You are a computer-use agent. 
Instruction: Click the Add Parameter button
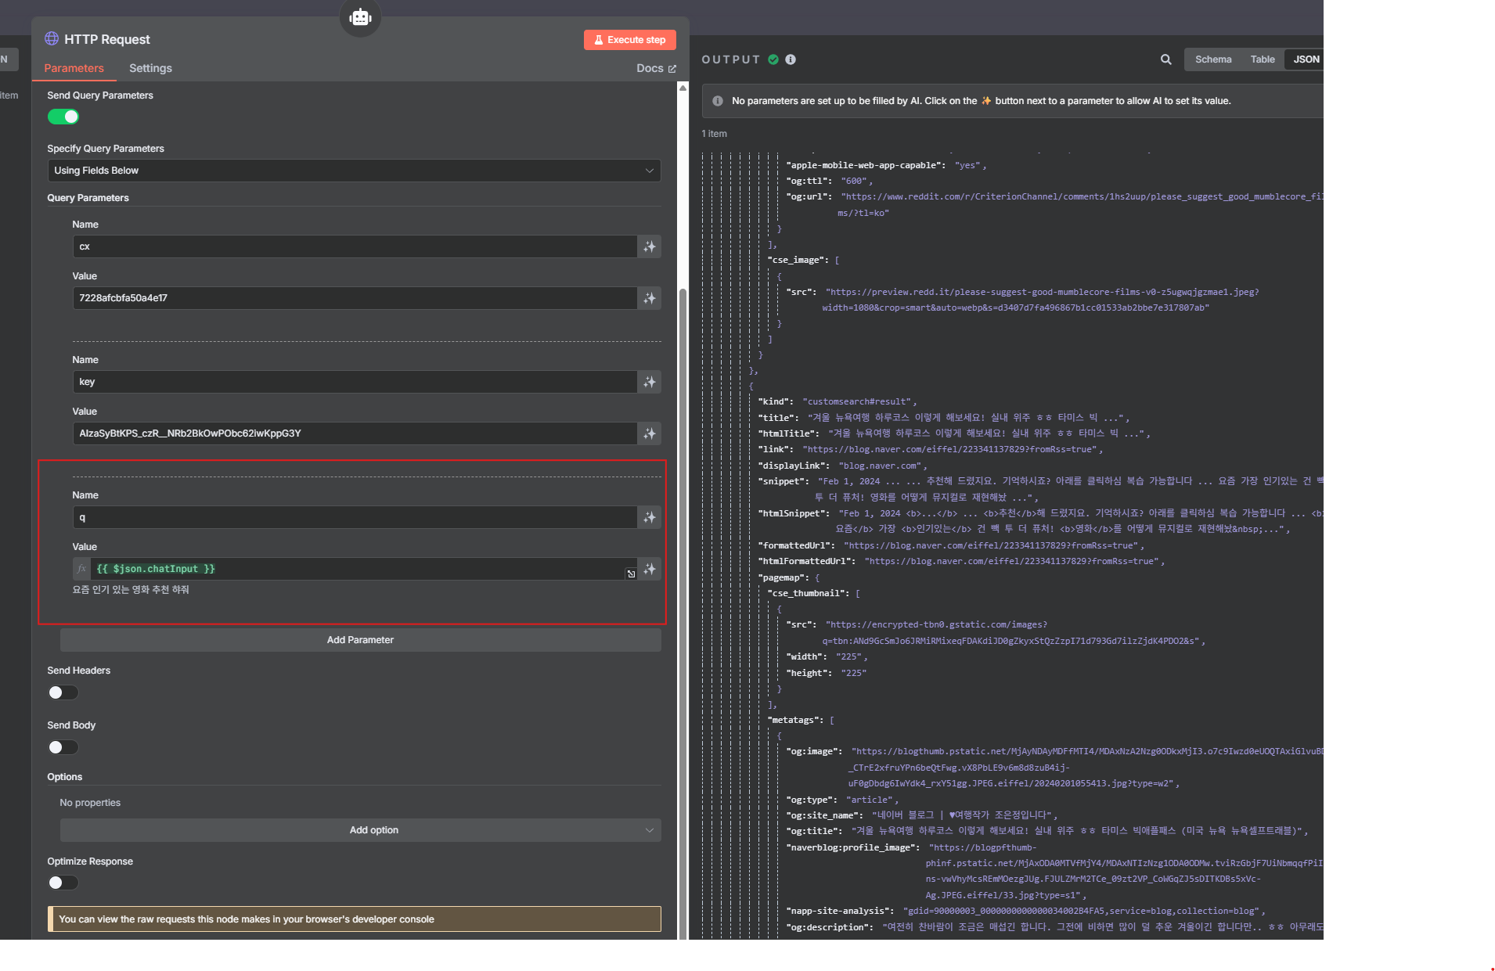click(x=360, y=640)
